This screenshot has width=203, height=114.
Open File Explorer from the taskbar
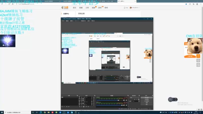point(48,112)
